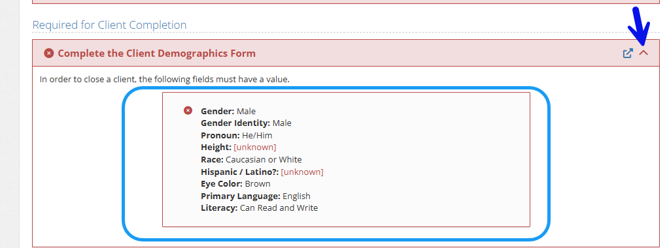The height and width of the screenshot is (248, 667).
Task: Open Client Demographics Form in new window icon
Action: point(628,53)
